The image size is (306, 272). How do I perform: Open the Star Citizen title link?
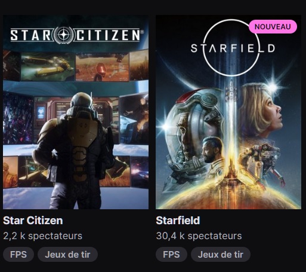(33, 221)
